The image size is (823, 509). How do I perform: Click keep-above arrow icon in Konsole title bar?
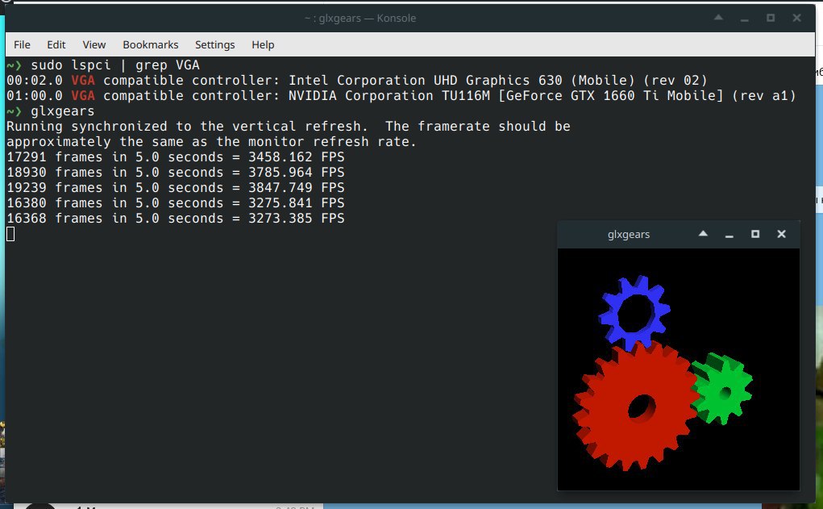pyautogui.click(x=718, y=18)
